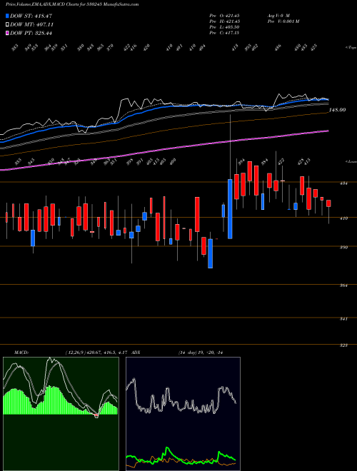Click the 'Avg V: 0 M' volume text
This screenshot has height=471, width=357.
278,16
